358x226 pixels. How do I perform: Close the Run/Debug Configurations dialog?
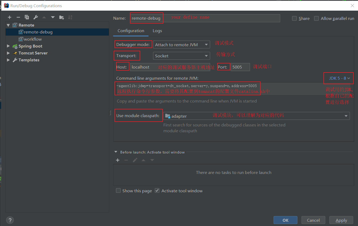352,6
